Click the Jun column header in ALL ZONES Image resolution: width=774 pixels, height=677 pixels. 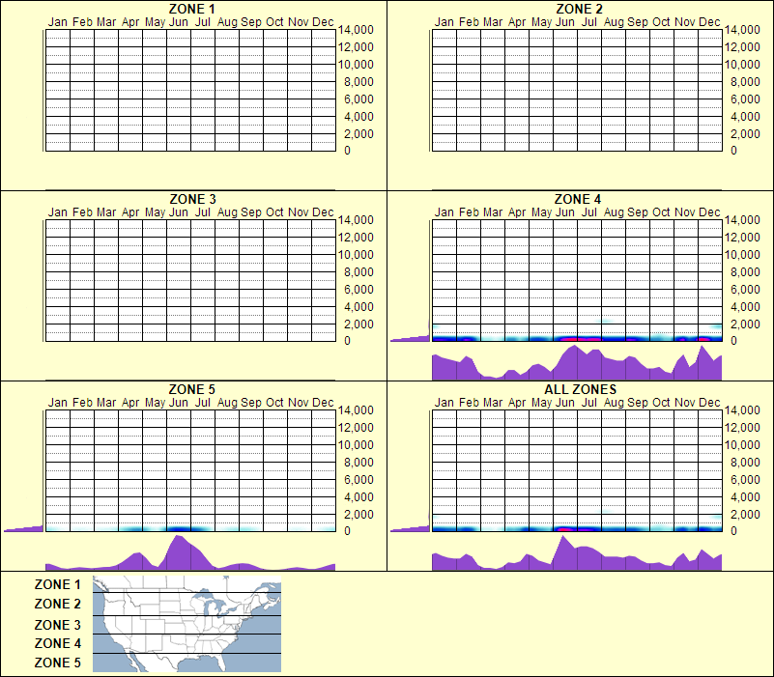(x=564, y=405)
